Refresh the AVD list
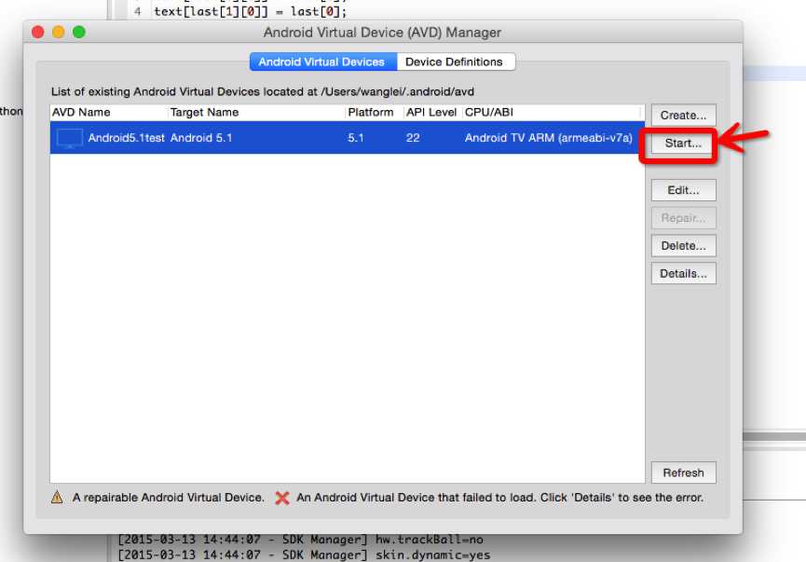Image resolution: width=806 pixels, height=562 pixels. [683, 473]
